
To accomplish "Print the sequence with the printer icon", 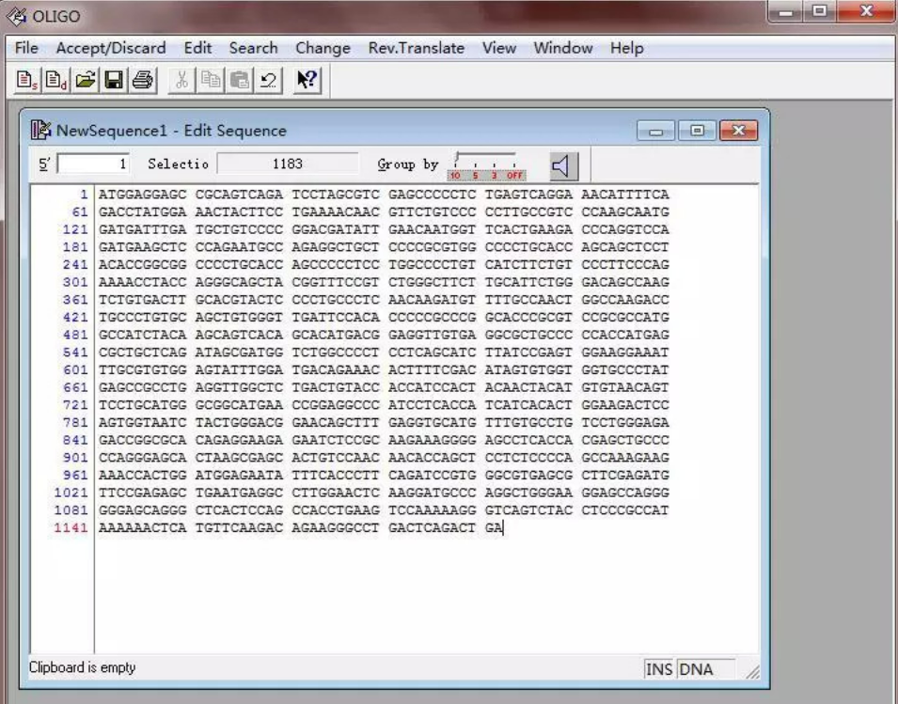I will point(143,80).
